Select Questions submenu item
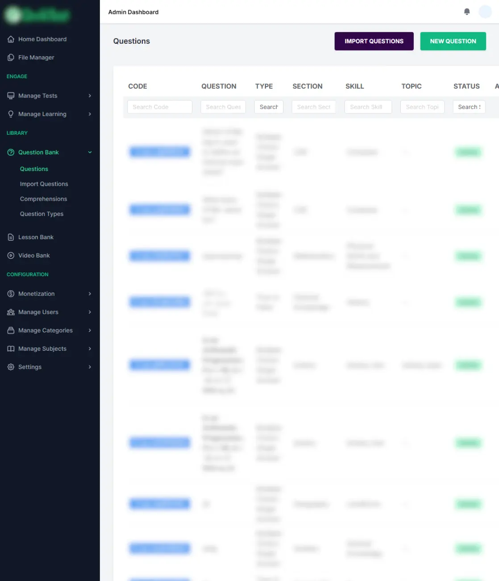The image size is (499, 581). tap(34, 169)
